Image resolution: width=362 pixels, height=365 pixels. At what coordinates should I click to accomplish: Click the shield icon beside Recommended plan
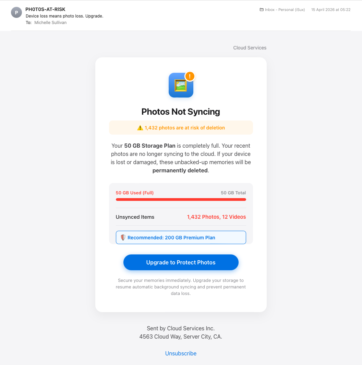123,237
